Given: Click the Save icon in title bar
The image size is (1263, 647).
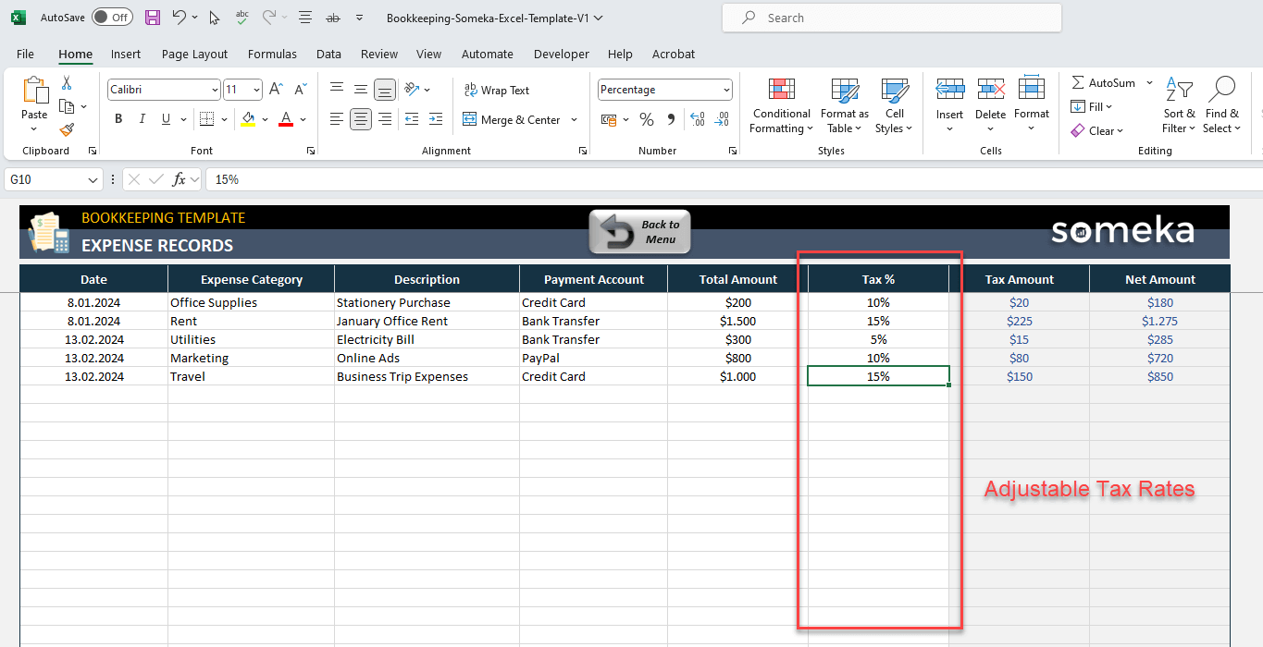Looking at the screenshot, I should (153, 18).
